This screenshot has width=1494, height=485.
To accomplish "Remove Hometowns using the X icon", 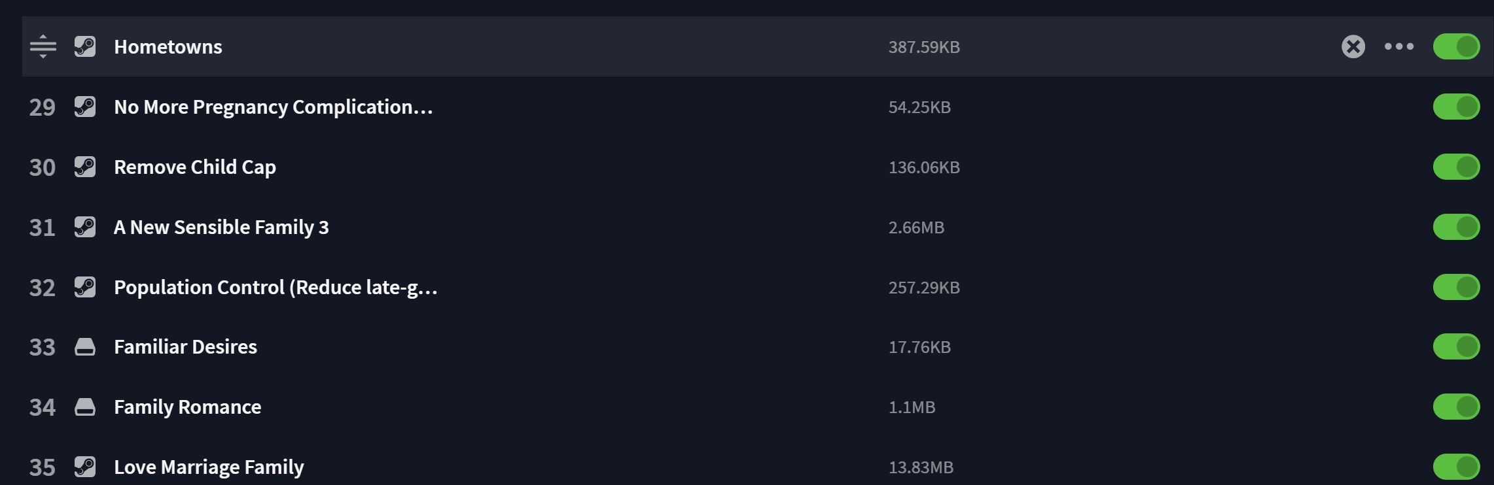I will 1353,46.
